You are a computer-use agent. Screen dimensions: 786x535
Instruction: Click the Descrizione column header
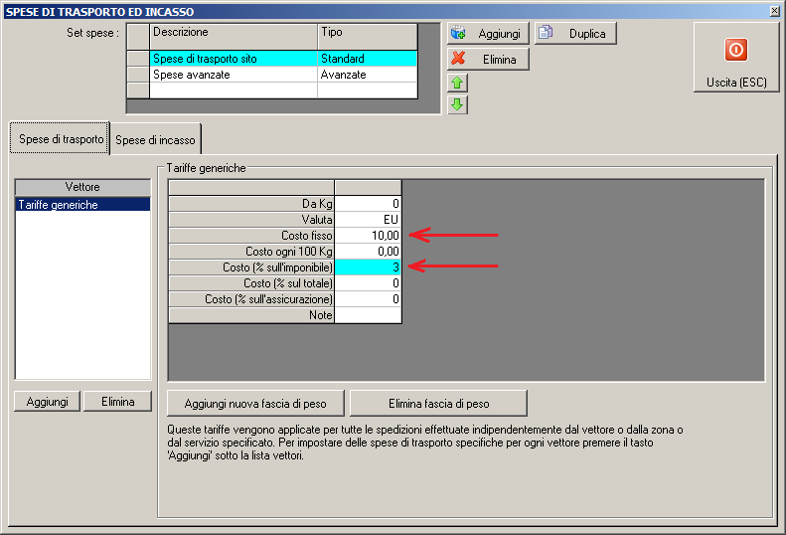tap(234, 37)
